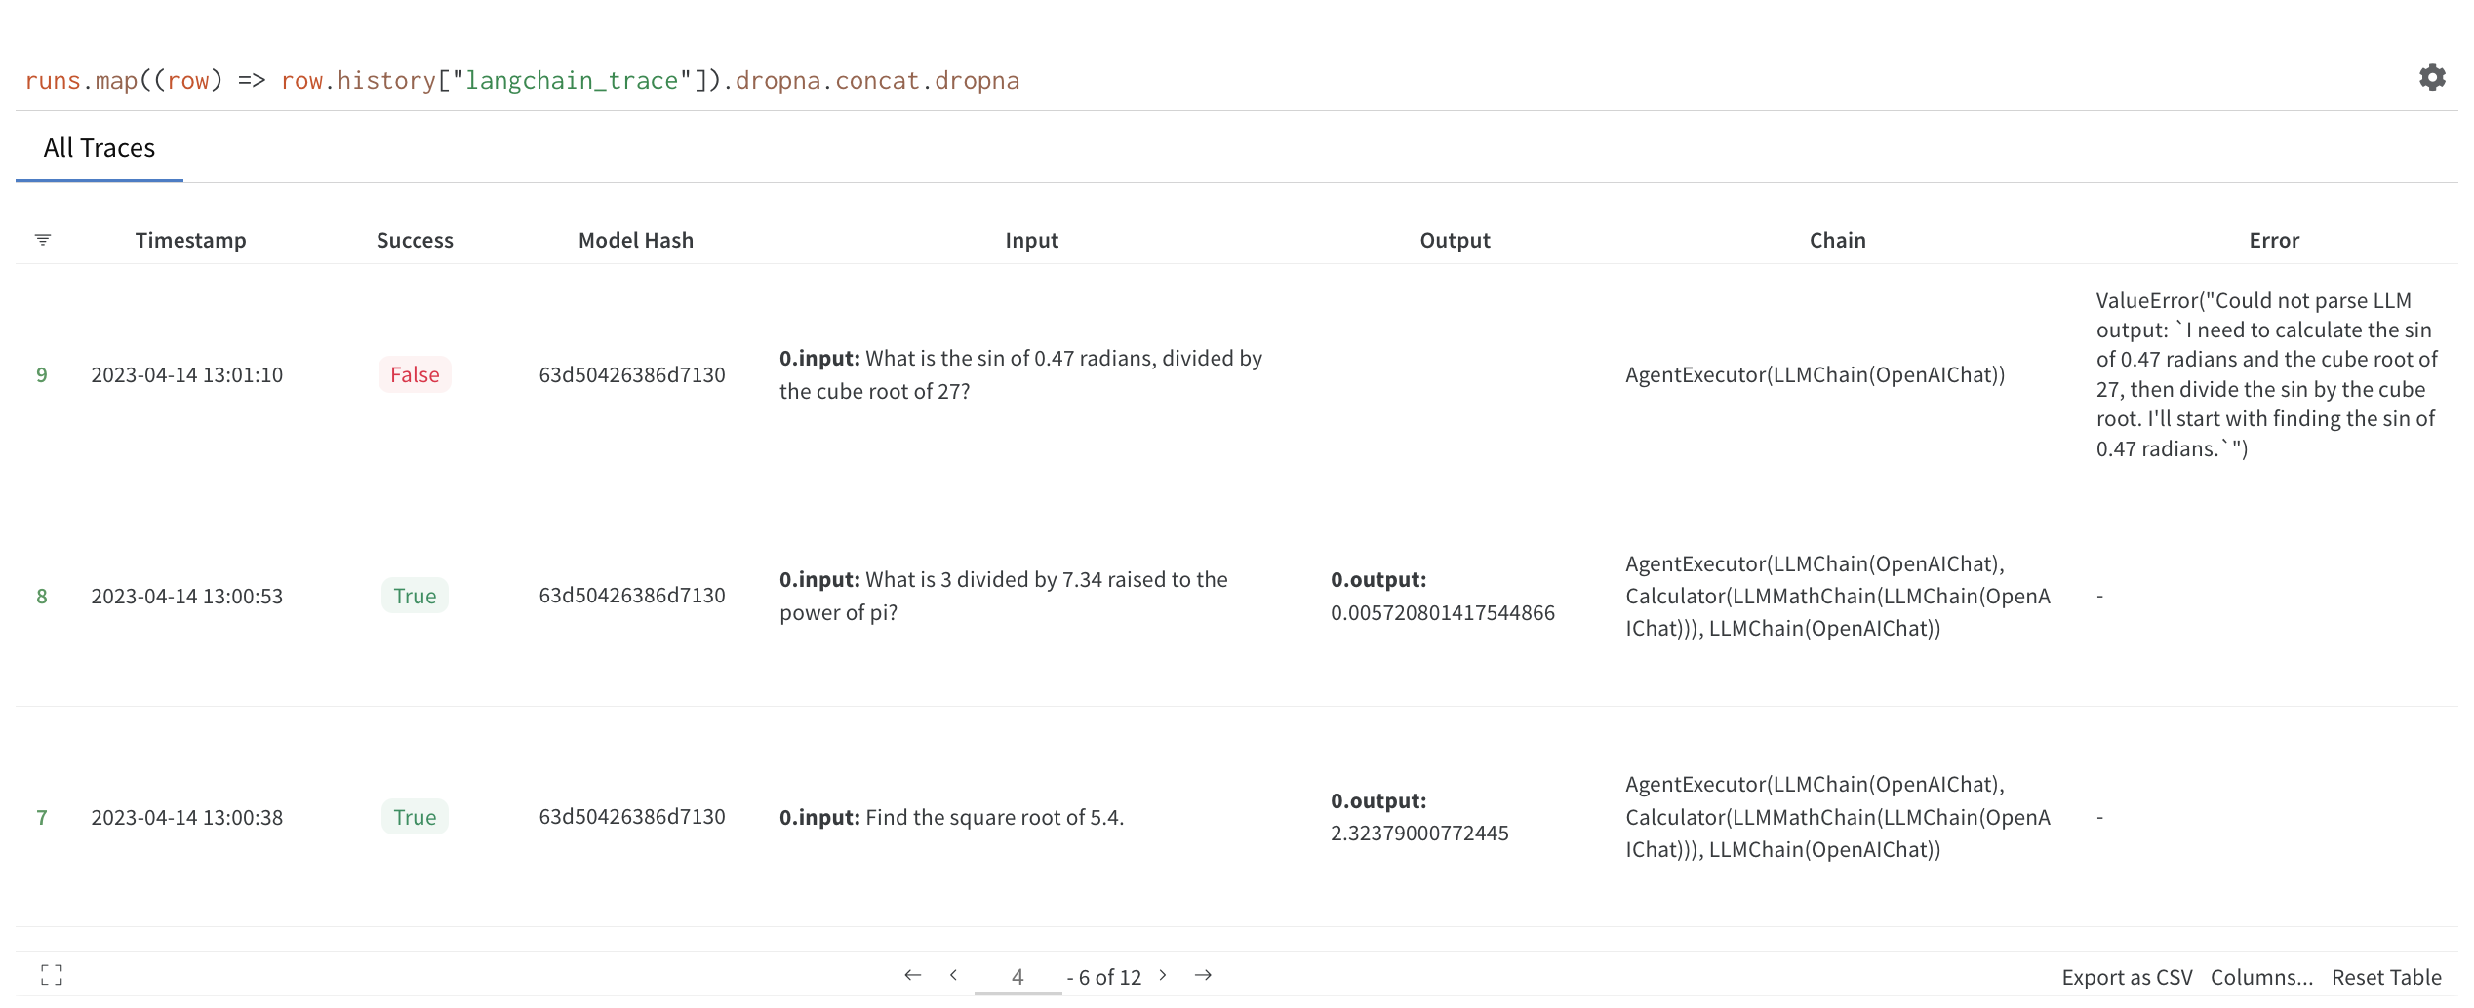Image resolution: width=2474 pixels, height=1008 pixels.
Task: Toggle the False success badge on row 9
Action: (415, 374)
